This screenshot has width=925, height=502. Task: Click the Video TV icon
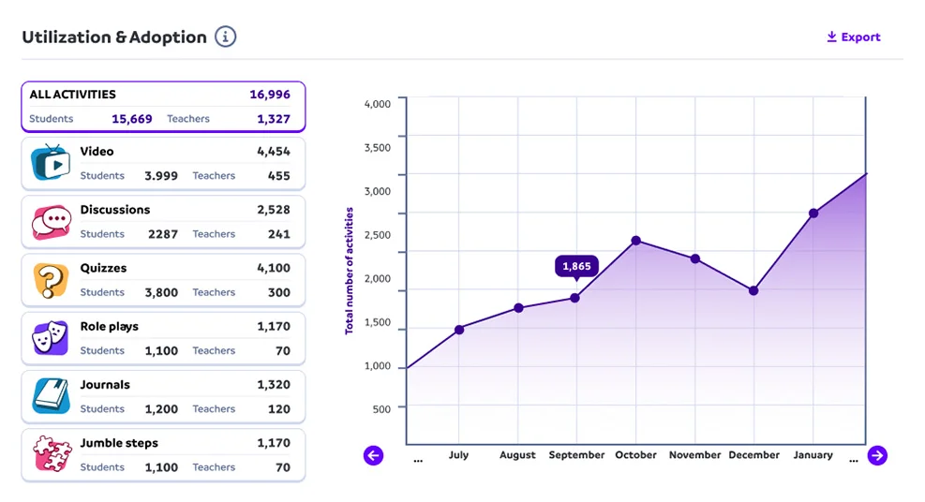[51, 162]
